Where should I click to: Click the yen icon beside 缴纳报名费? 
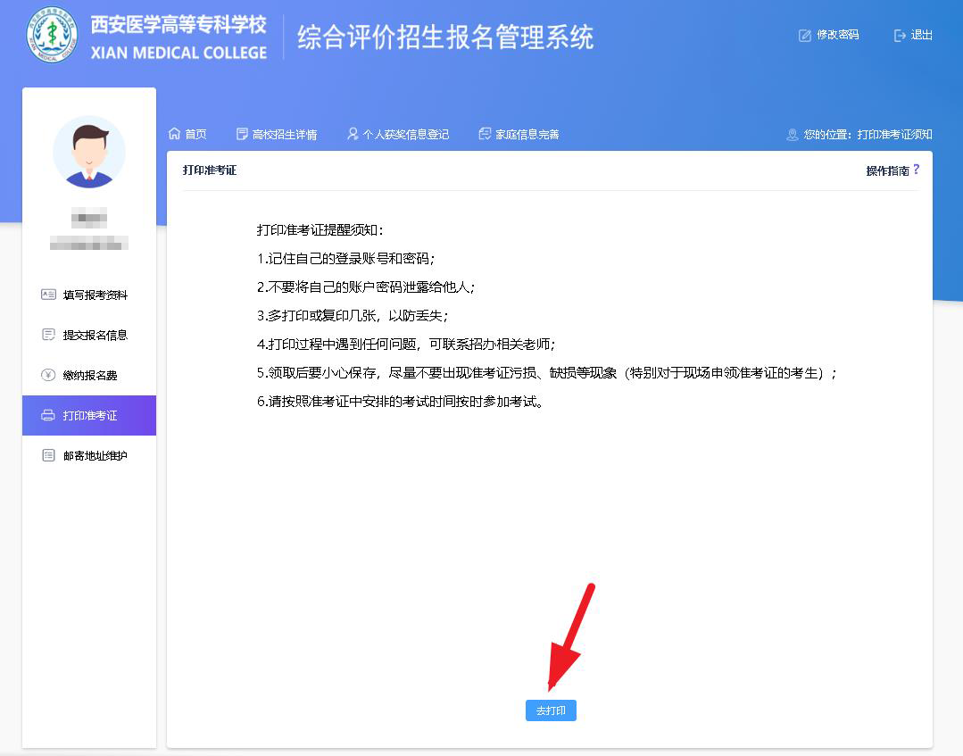pos(48,375)
